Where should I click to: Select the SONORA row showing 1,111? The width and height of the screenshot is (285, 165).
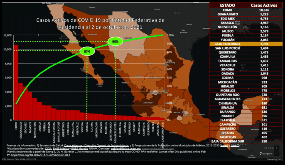pyautogui.click(x=246, y=69)
